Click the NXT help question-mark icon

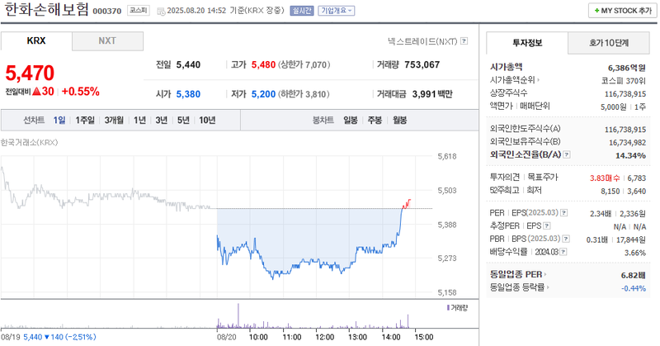(464, 41)
